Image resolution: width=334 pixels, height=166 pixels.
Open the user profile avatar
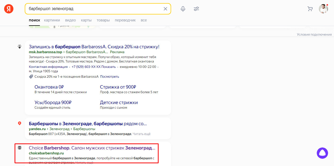tap(323, 9)
